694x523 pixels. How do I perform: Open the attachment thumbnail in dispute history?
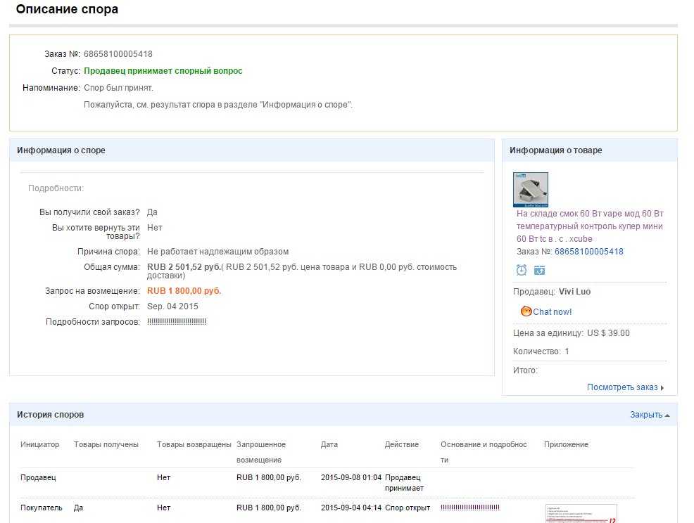tap(581, 513)
